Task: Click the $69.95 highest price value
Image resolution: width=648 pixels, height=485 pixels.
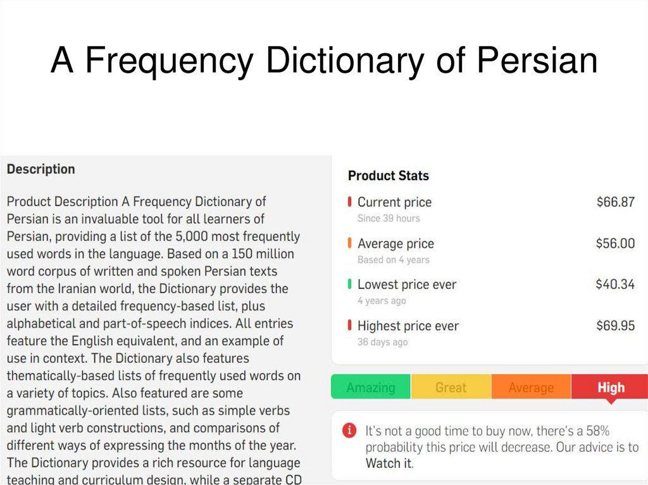Action: coord(615,326)
